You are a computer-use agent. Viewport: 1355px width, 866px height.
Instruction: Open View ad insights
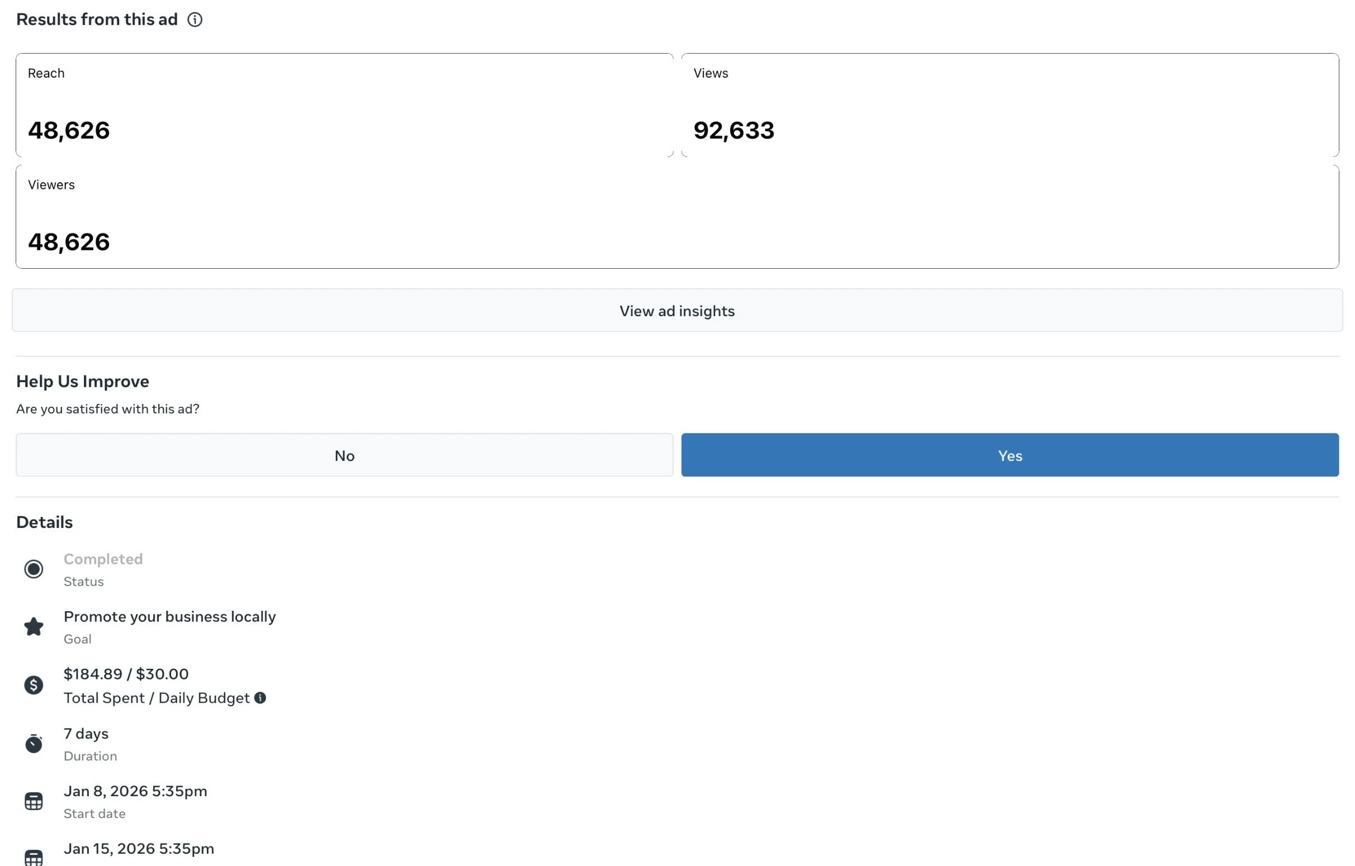click(677, 311)
